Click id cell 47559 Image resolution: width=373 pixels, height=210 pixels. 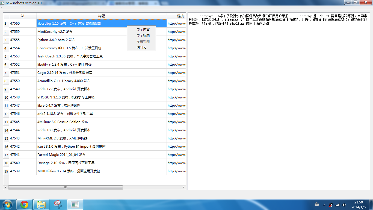pyautogui.click(x=23, y=32)
